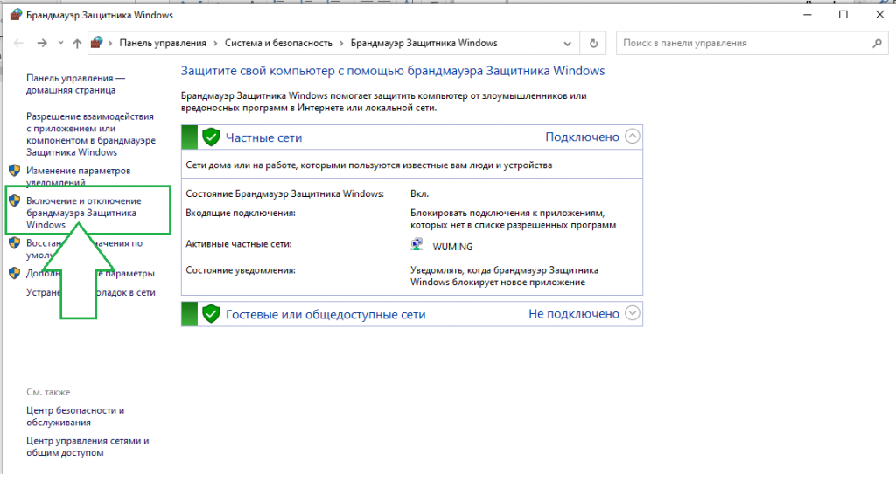Open Включение и отключение брандмауэра link
This screenshot has height=483, width=896.
tap(83, 213)
